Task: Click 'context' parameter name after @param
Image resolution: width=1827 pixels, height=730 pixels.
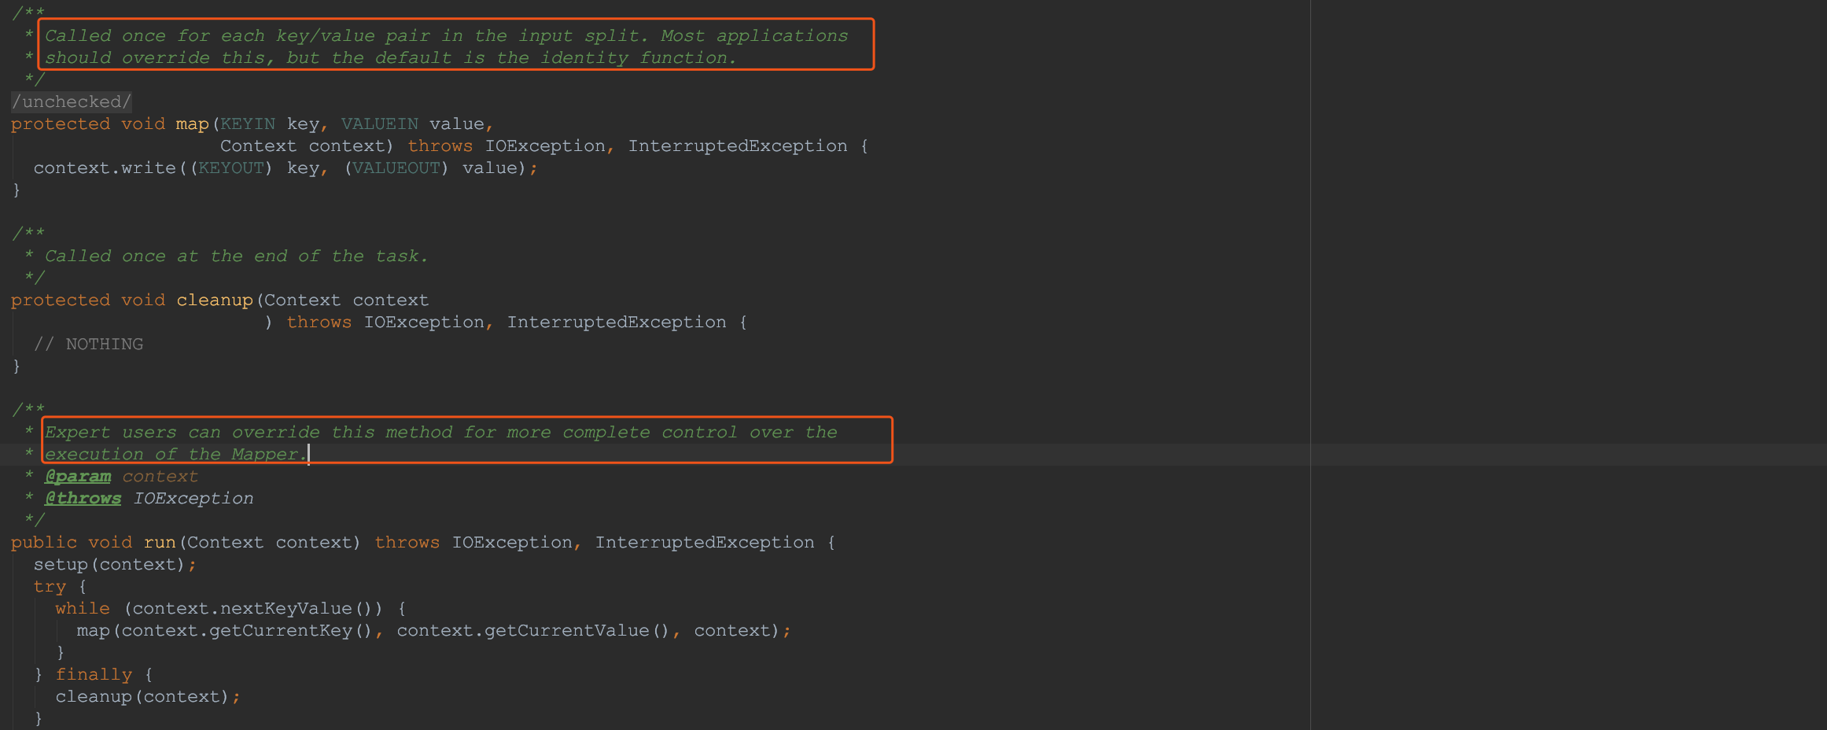Action: (x=160, y=476)
